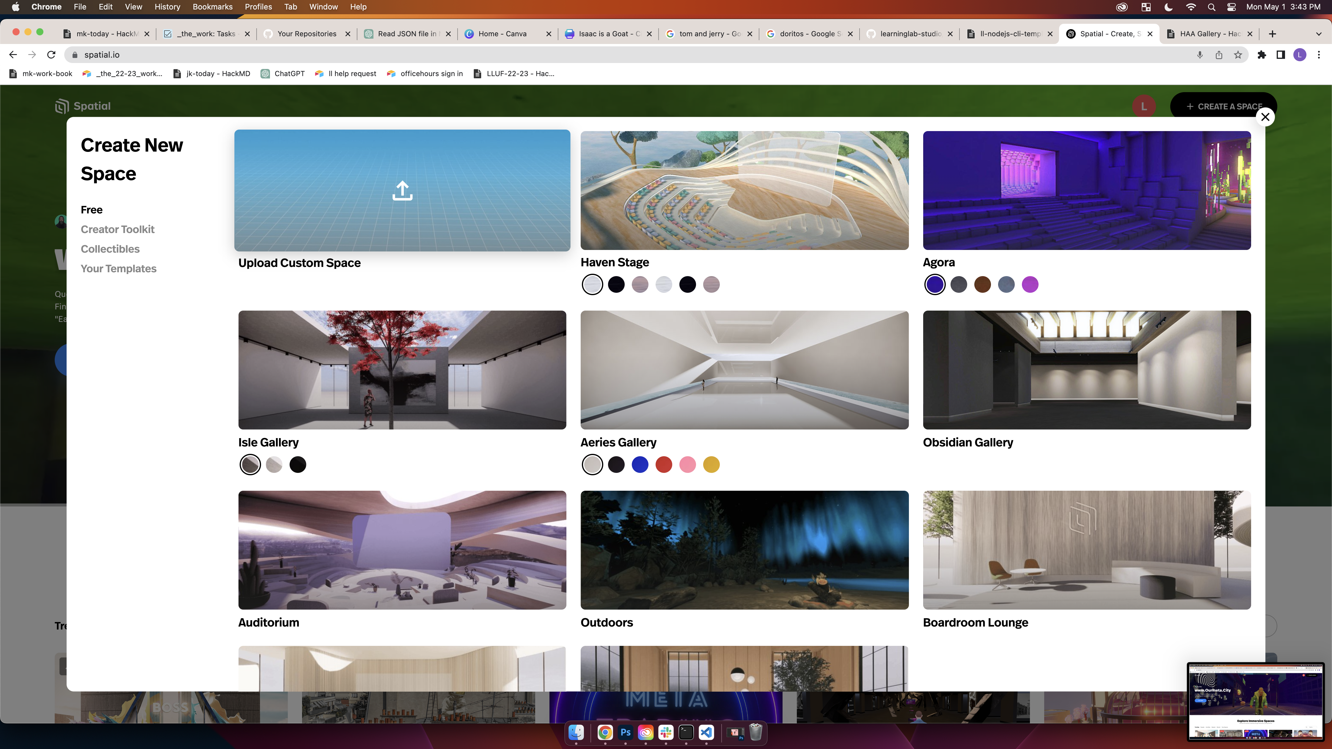Image resolution: width=1332 pixels, height=749 pixels.
Task: Open the History menu in menu bar
Action: point(167,7)
